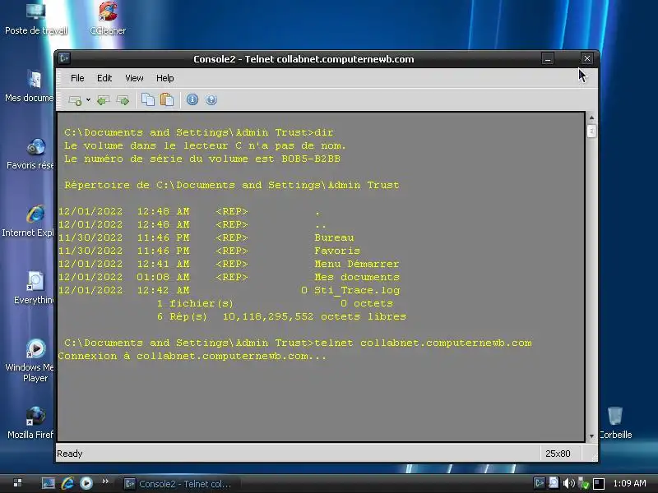Click Show Desktop quick launch icon
The image size is (658, 493).
point(49,483)
